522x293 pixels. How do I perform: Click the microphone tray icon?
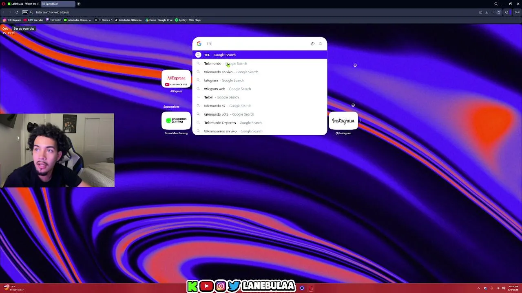(491, 288)
